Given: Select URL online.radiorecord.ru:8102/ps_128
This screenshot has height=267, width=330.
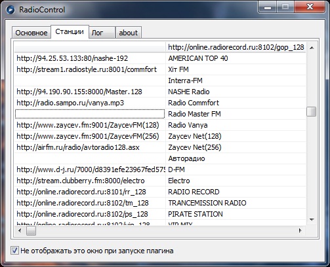Looking at the screenshot, I should click(x=90, y=214).
